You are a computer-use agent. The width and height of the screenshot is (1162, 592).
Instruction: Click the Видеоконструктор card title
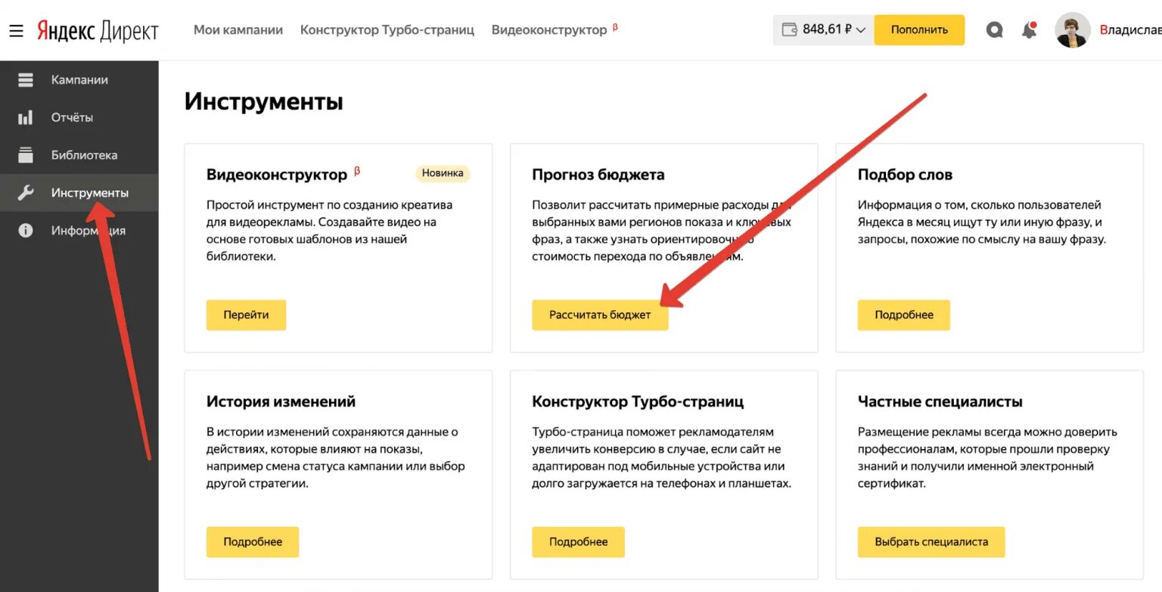click(277, 175)
